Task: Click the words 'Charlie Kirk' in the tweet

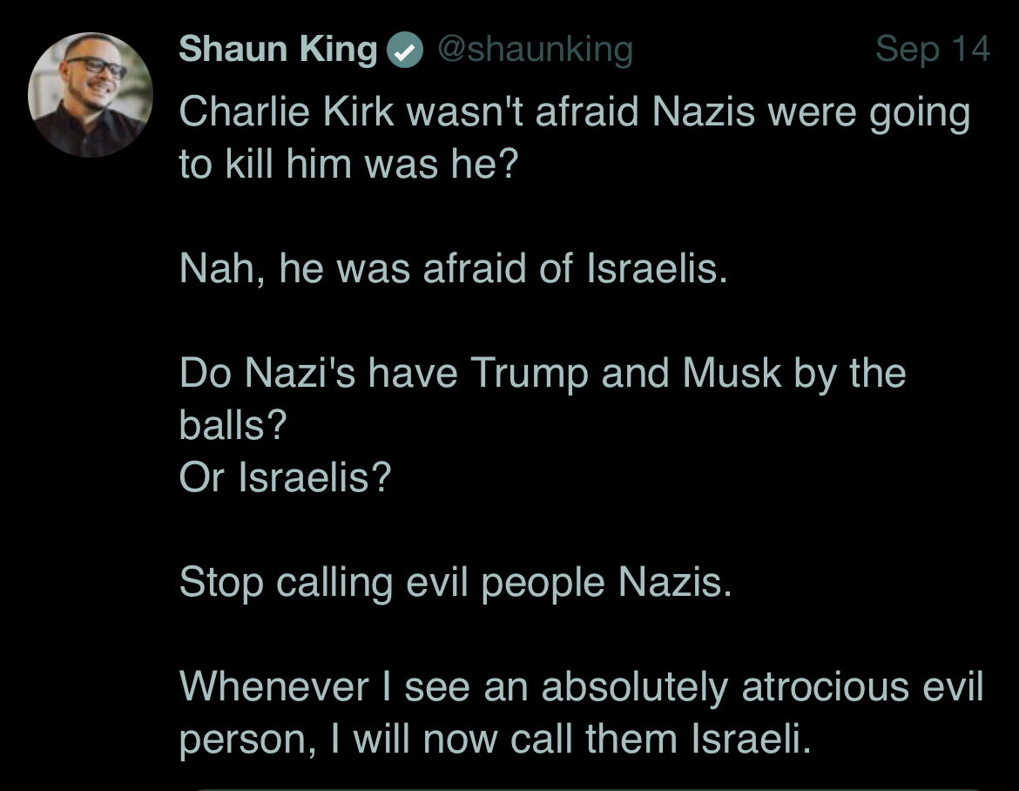Action: coord(287,112)
